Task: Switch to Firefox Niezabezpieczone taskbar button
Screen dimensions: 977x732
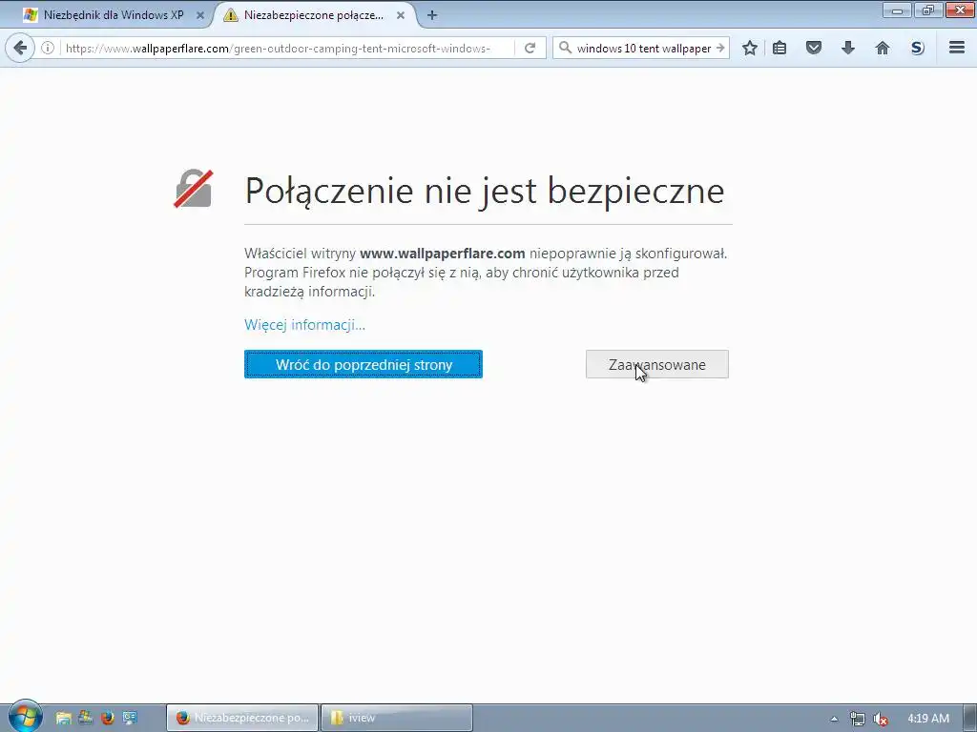Action: coord(242,718)
